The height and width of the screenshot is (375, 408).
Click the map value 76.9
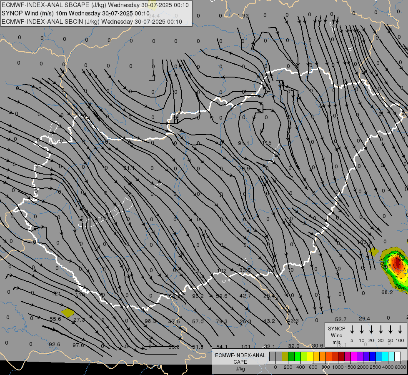pyautogui.click(x=244, y=168)
